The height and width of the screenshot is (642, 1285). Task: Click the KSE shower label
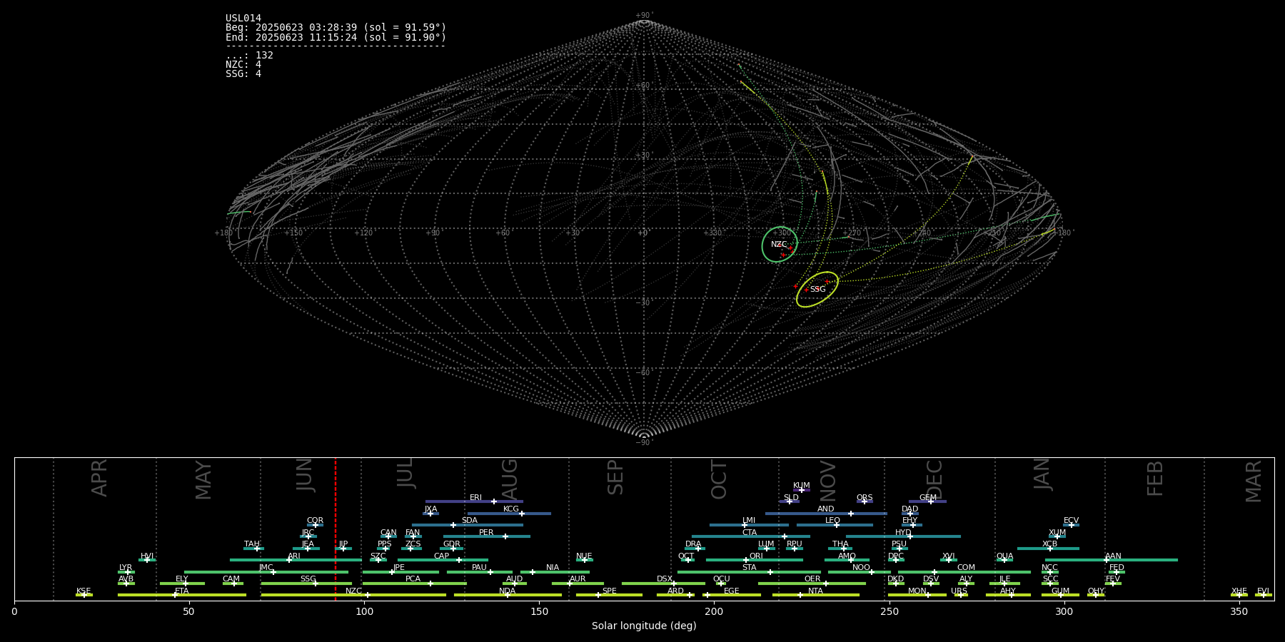(x=84, y=591)
